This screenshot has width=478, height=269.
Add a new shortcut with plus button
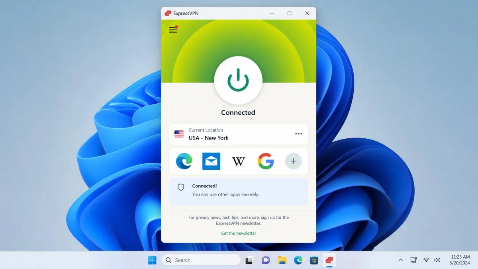(x=293, y=161)
